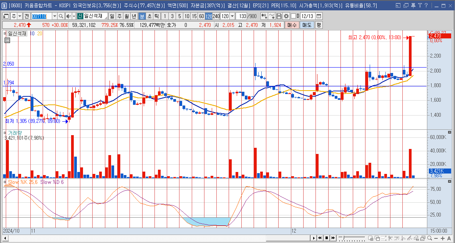Click the line chart tools icon
The height and width of the screenshot is (243, 455).
[x=272, y=16]
